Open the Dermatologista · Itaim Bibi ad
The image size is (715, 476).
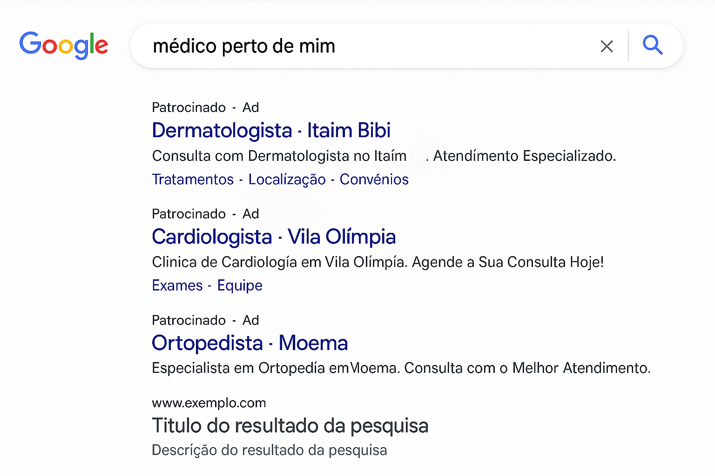tap(271, 131)
